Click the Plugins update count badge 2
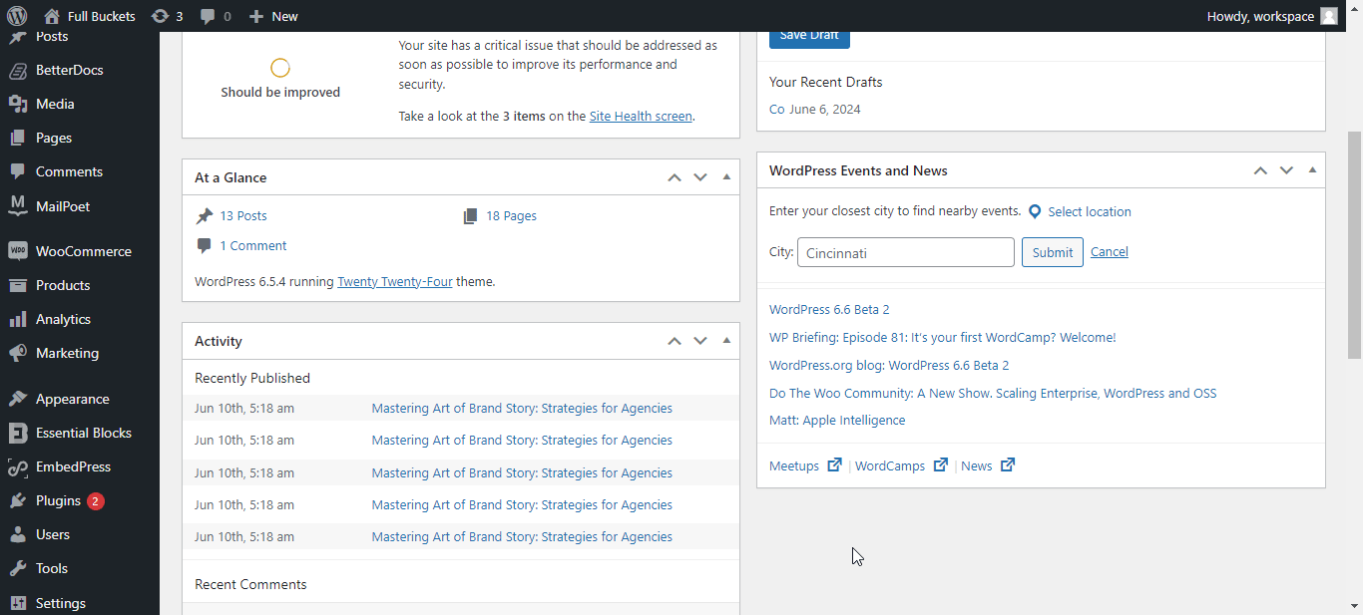 click(x=95, y=500)
